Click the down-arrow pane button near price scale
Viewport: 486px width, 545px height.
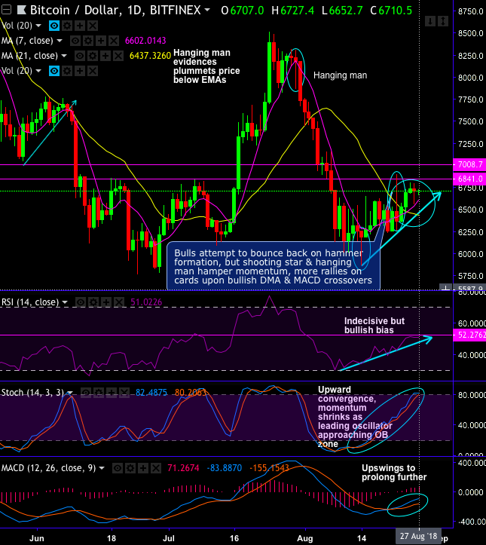click(430, 22)
